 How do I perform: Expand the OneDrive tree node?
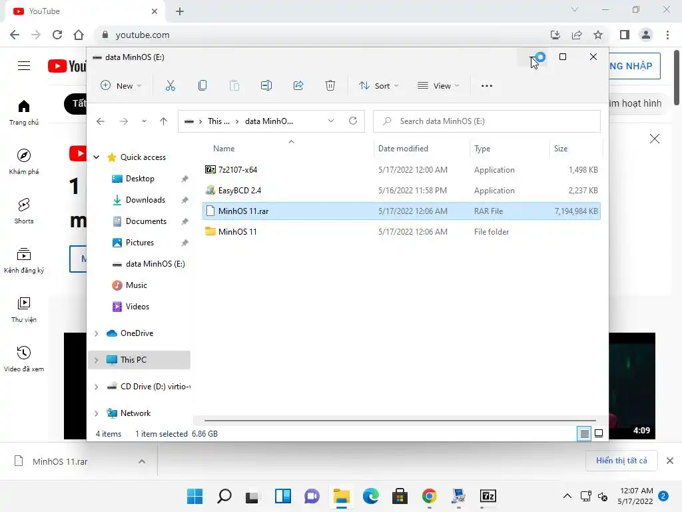97,333
